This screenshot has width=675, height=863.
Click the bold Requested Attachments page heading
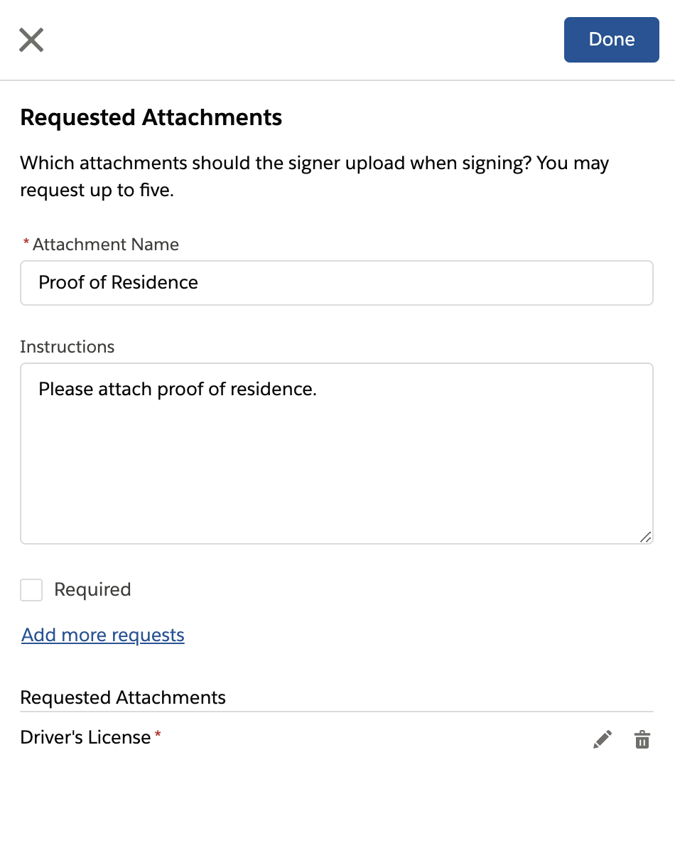tap(151, 117)
